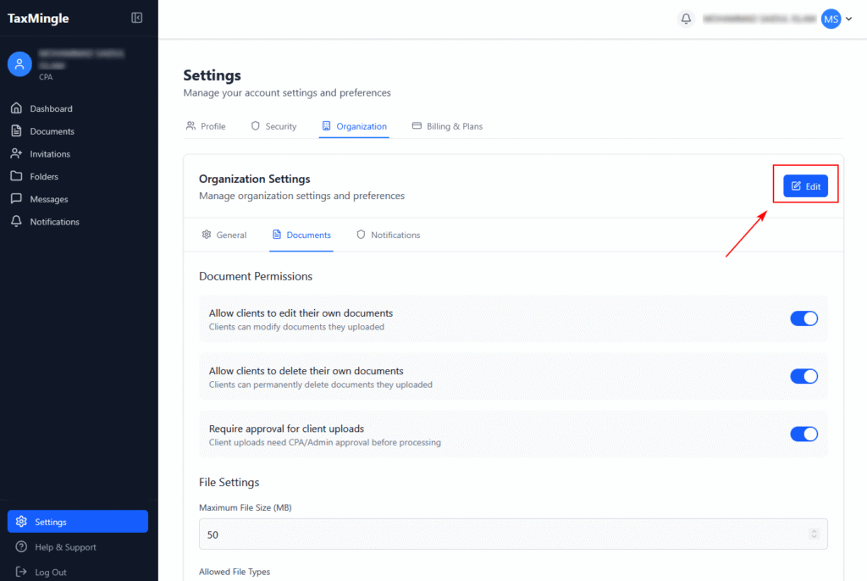
Task: Click Log Out in the sidebar
Action: pos(50,572)
